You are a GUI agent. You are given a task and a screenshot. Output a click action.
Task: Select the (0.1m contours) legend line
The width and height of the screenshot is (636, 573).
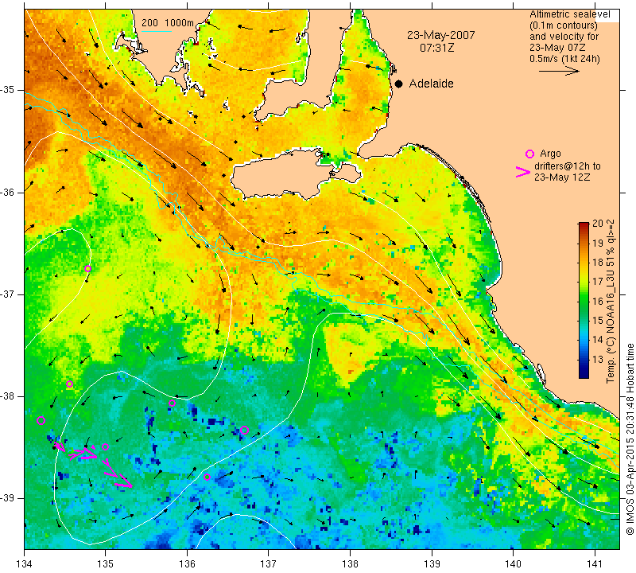564,25
